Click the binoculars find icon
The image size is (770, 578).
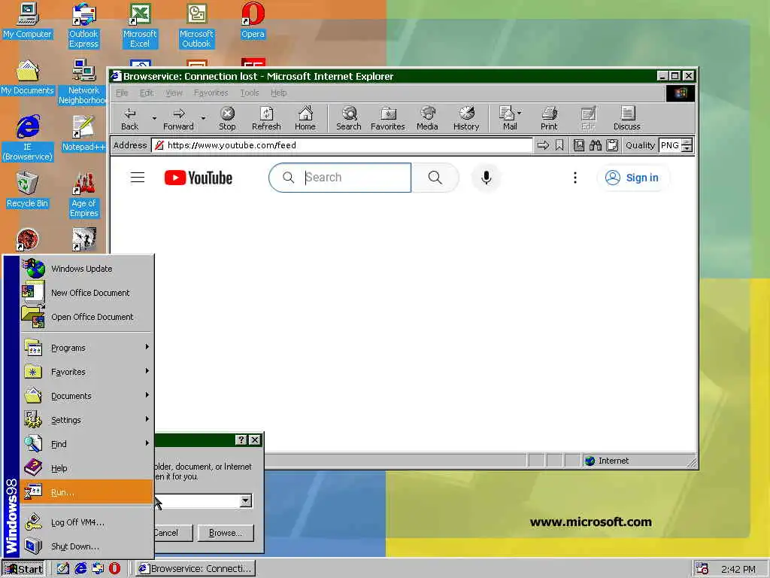pos(596,145)
